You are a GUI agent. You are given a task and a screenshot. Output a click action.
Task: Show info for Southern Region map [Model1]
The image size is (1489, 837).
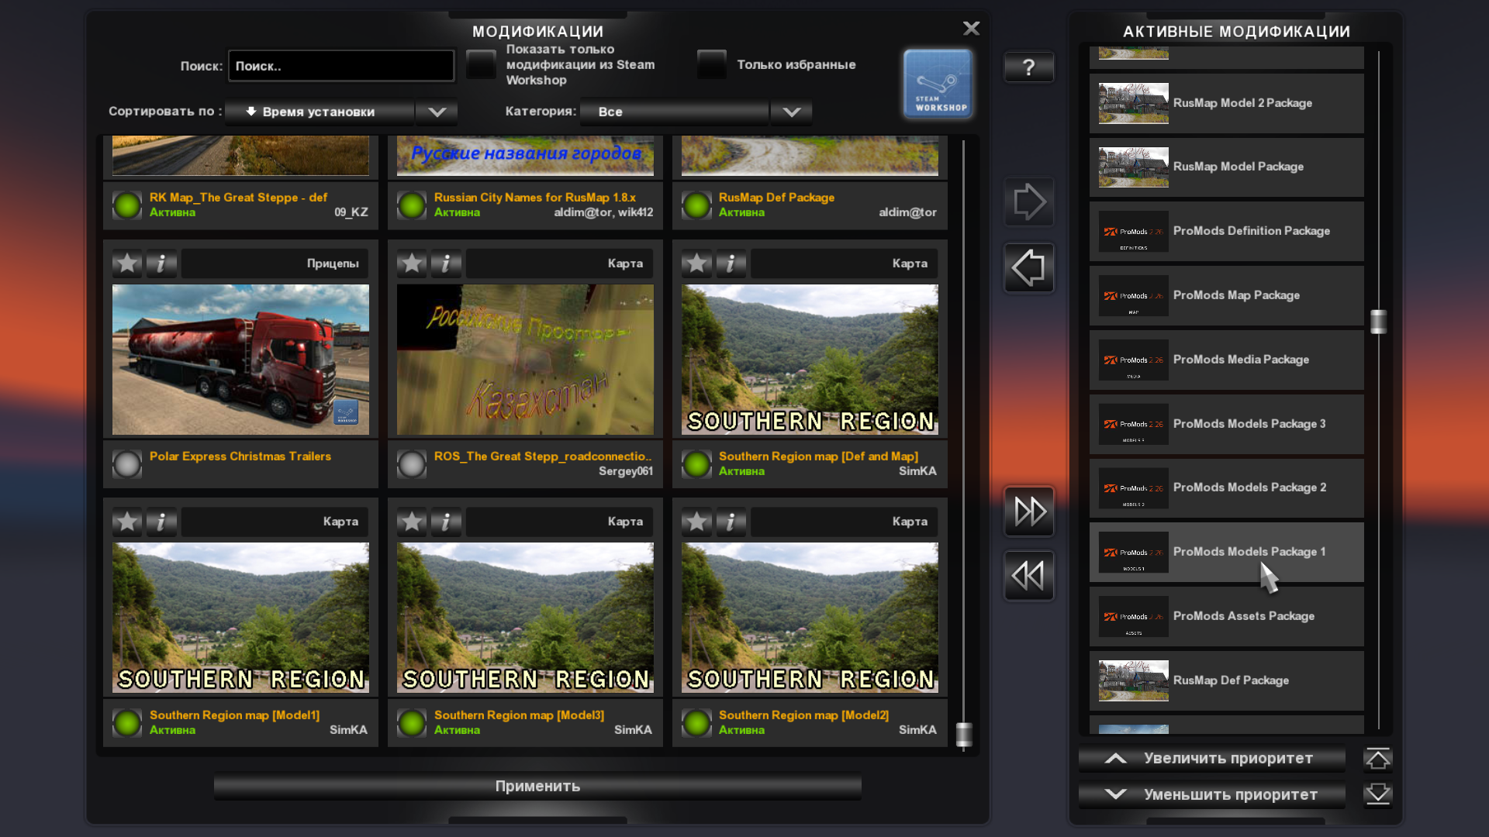(161, 522)
